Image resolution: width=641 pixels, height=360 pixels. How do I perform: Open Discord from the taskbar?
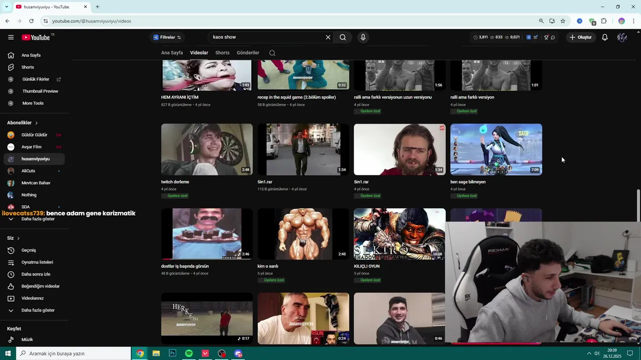[x=238, y=353]
